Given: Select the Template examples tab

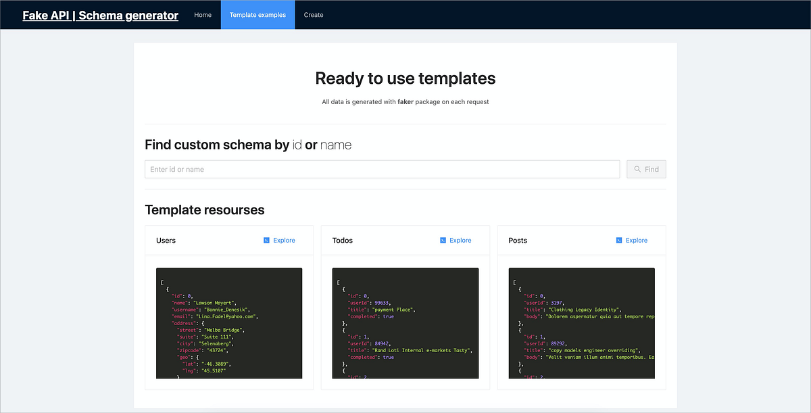Looking at the screenshot, I should pyautogui.click(x=257, y=14).
